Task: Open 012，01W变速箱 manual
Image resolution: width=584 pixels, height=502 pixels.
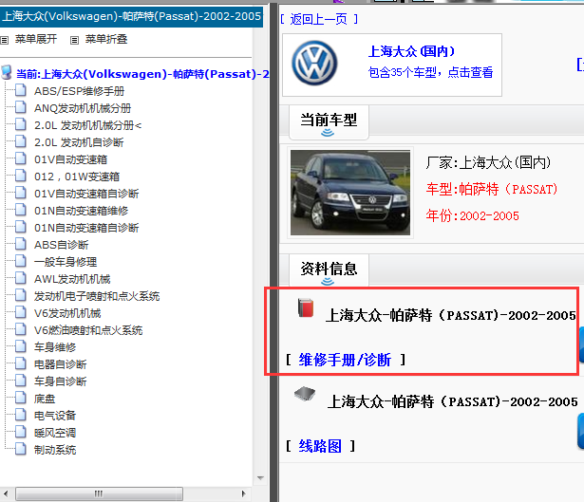Action: (x=77, y=177)
